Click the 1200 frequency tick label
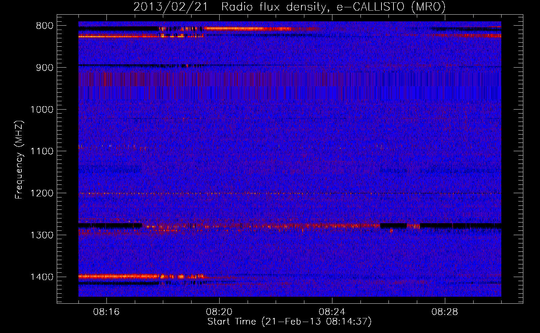Image resolution: width=540 pixels, height=333 pixels. click(x=42, y=193)
